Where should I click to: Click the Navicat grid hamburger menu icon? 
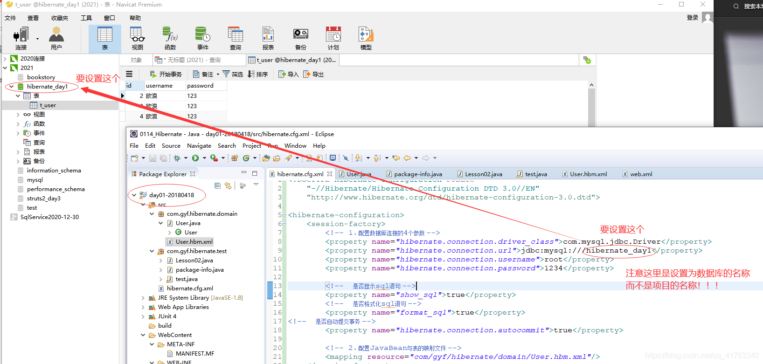pos(129,74)
